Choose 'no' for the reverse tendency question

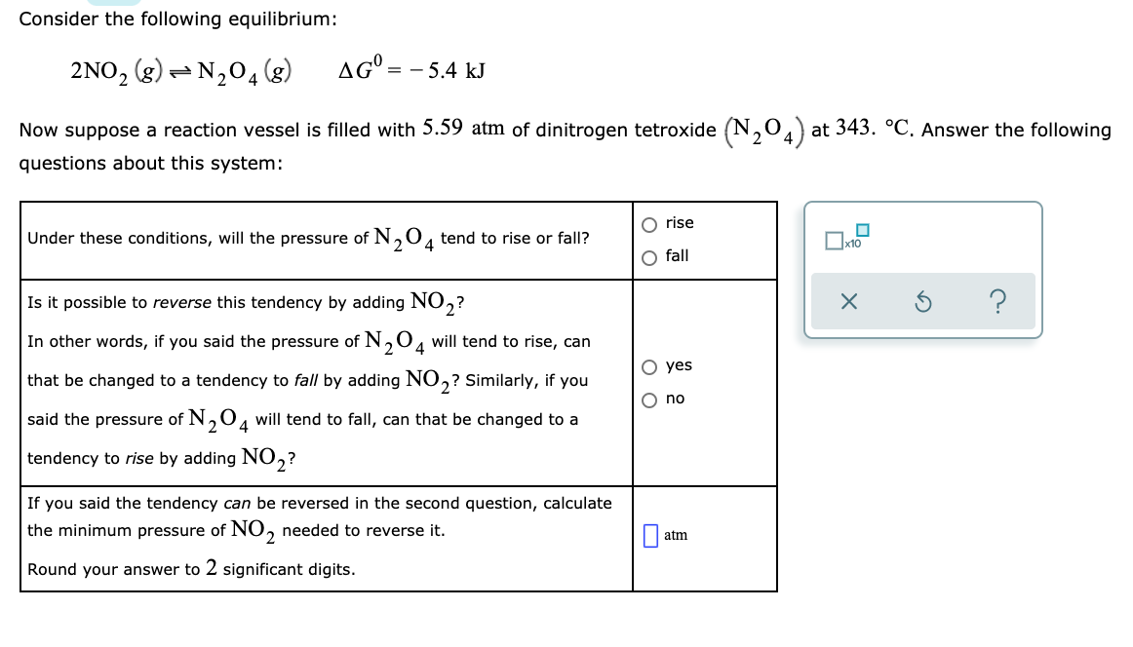tap(649, 398)
